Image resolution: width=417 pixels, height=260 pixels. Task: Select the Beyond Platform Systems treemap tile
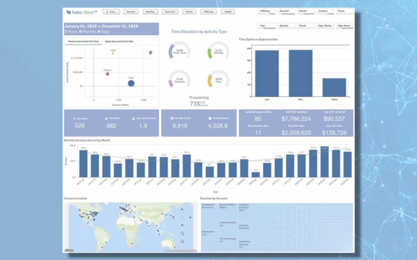click(229, 212)
